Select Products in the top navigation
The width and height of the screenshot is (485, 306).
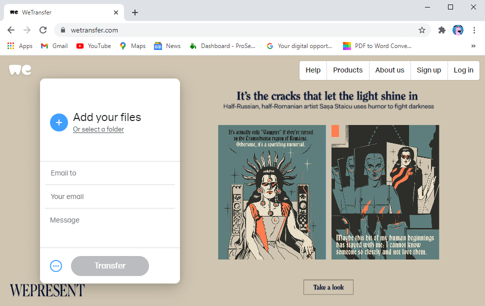[x=347, y=70]
